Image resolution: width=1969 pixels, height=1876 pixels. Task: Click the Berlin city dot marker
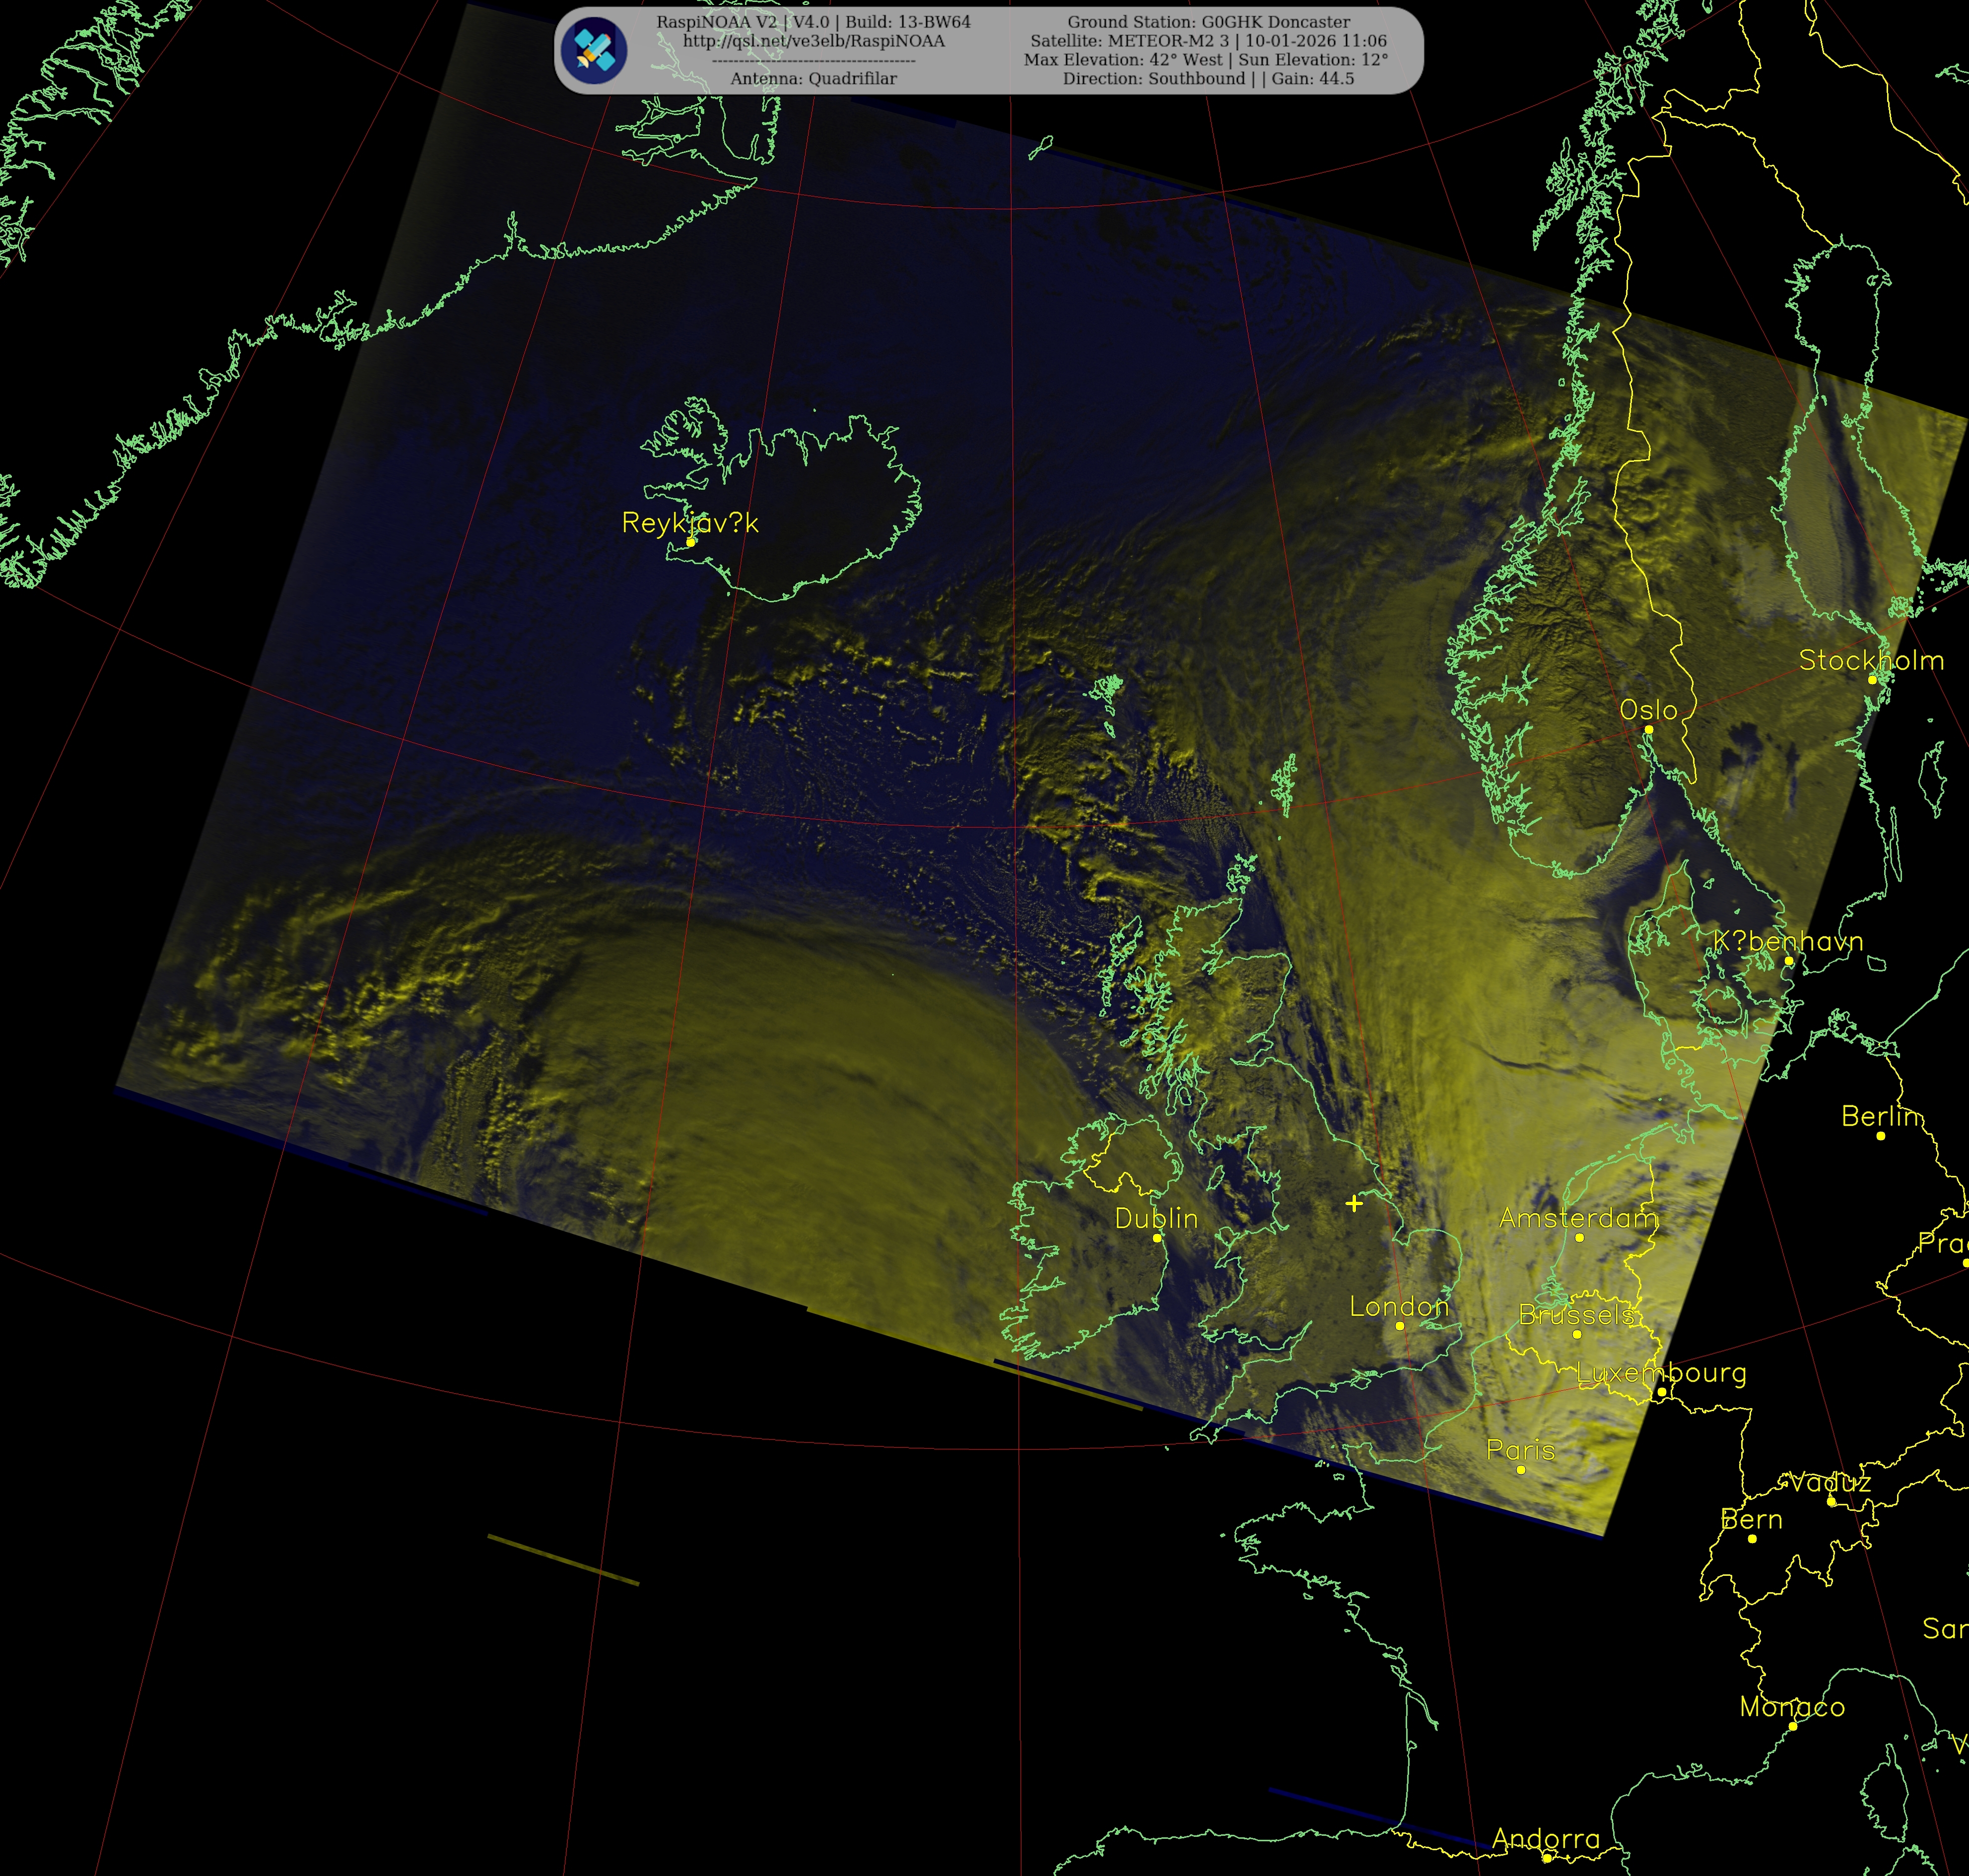(1880, 1136)
